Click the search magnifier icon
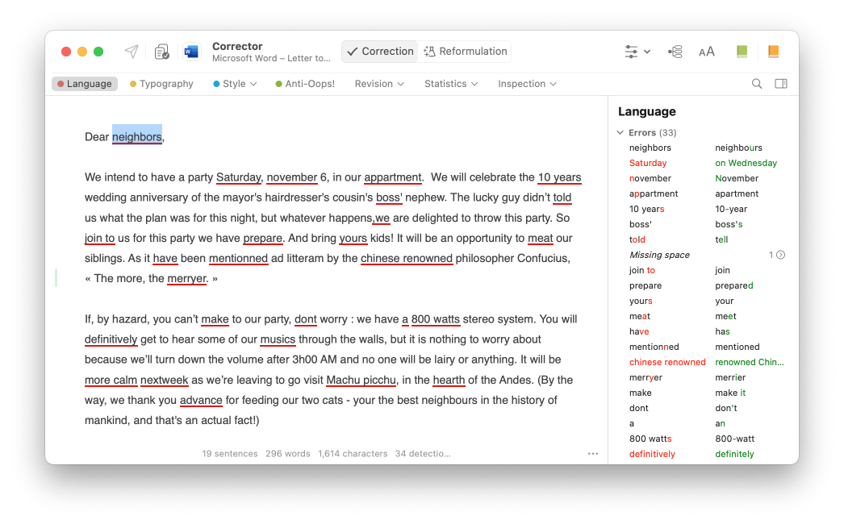Screen dimensions: 844x524 click(757, 84)
